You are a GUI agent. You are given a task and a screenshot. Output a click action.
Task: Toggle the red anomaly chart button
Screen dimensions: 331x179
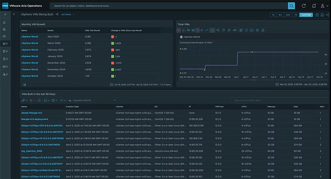tap(202, 30)
